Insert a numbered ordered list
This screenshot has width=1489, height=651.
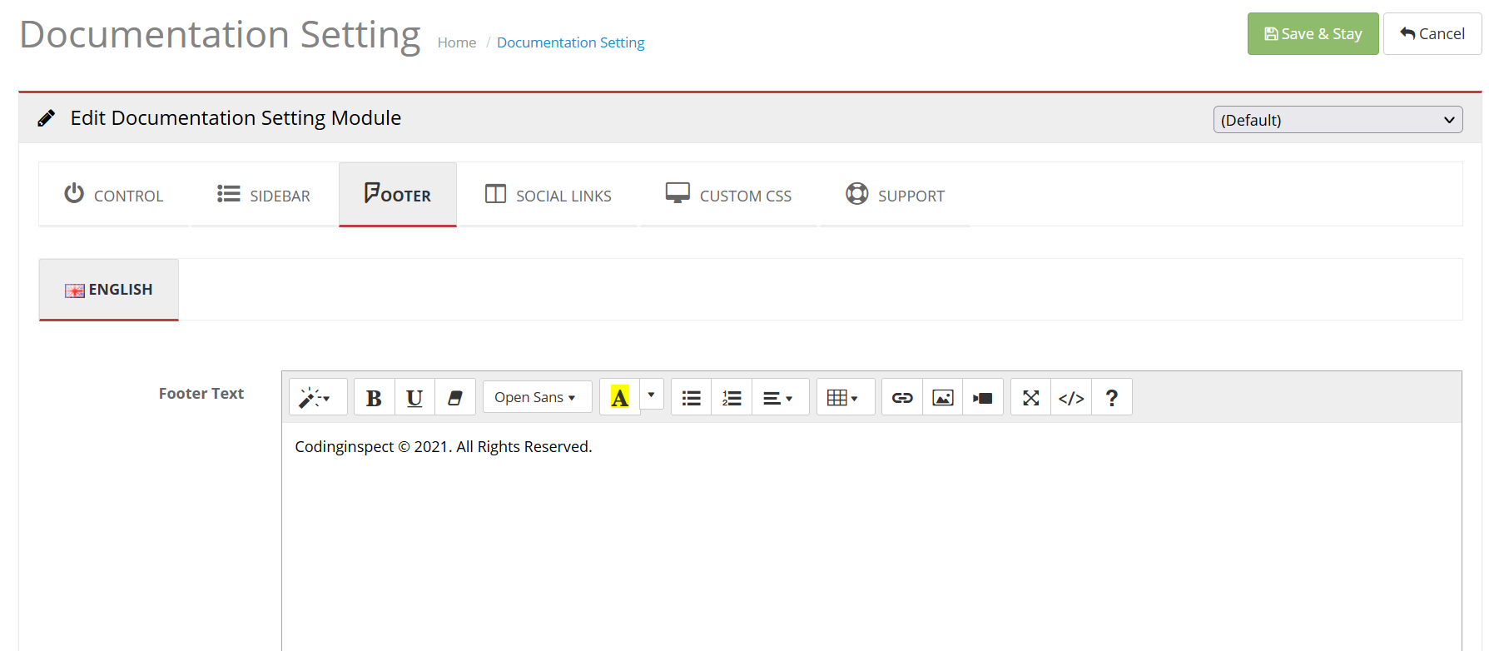coord(732,398)
